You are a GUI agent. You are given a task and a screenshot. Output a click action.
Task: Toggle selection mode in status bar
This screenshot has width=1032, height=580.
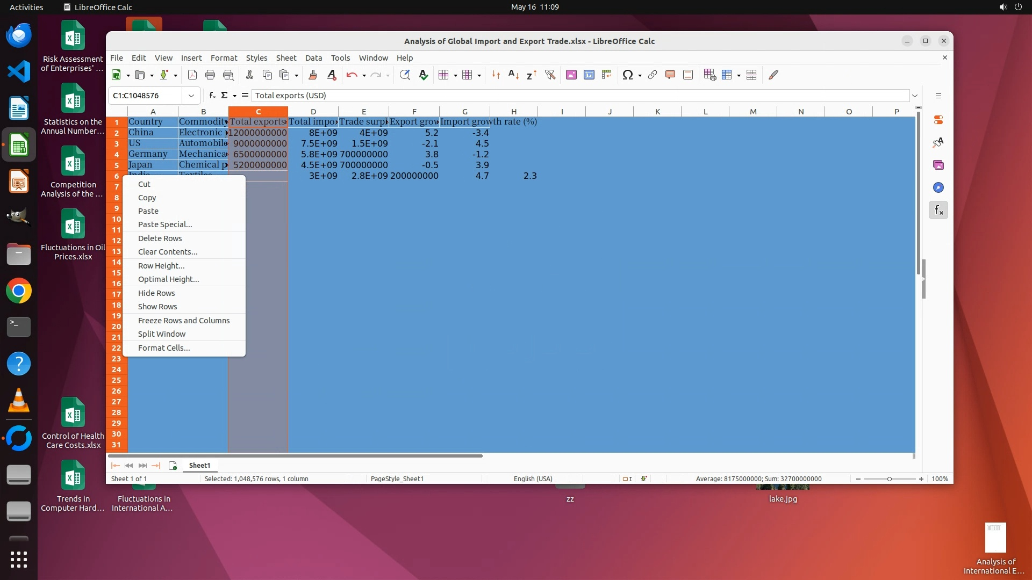tap(627, 479)
